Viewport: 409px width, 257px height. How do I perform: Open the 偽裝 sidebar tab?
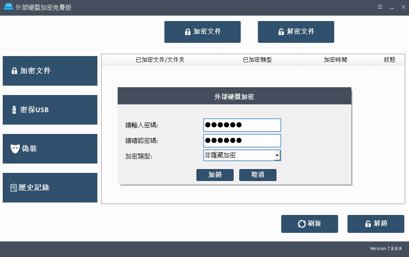click(50, 149)
